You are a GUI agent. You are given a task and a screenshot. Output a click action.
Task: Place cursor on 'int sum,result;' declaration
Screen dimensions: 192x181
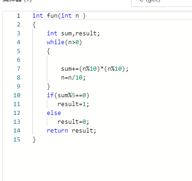click(x=73, y=34)
